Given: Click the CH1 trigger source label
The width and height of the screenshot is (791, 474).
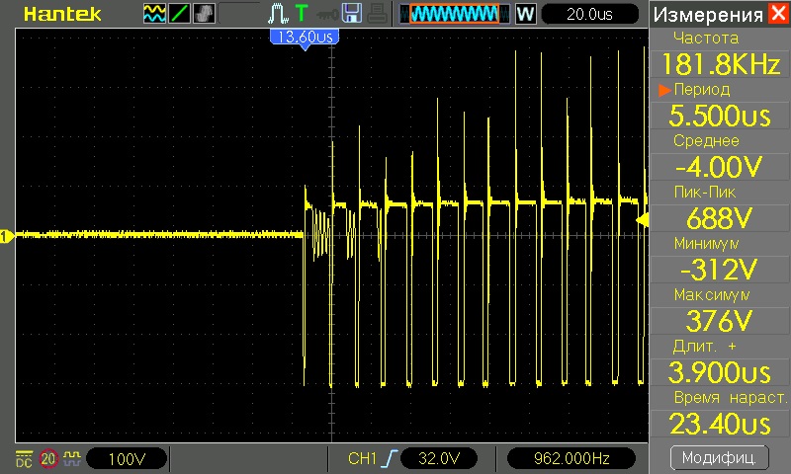Looking at the screenshot, I should click(362, 458).
